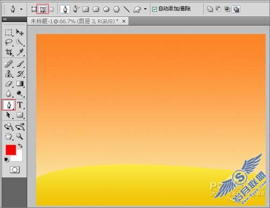The width and height of the screenshot is (270, 208).
Task: Select Add to path area option
Action: coord(210,9)
